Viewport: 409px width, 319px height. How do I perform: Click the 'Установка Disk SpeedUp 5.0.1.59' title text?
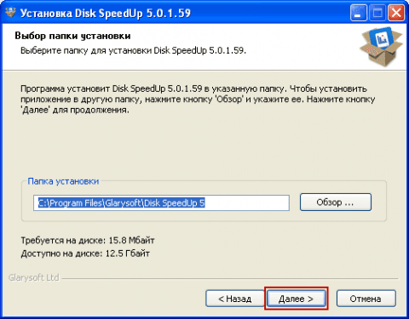pos(106,14)
